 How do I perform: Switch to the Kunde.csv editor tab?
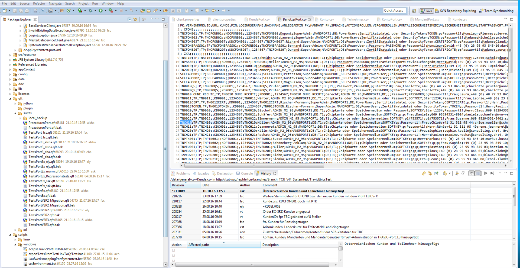point(457,19)
